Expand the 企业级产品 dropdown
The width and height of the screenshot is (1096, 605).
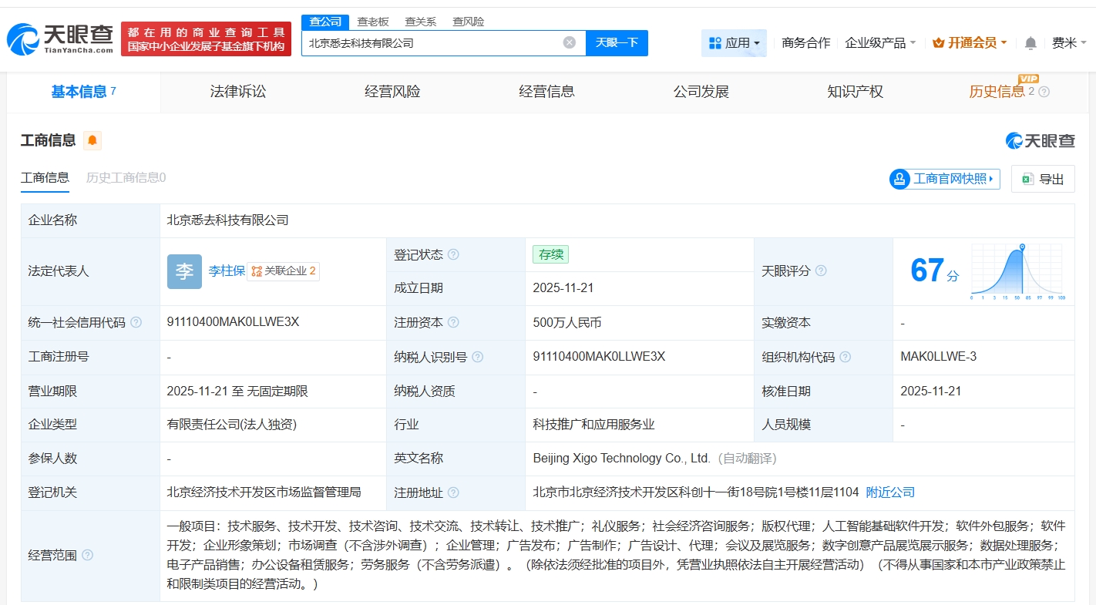click(x=880, y=43)
